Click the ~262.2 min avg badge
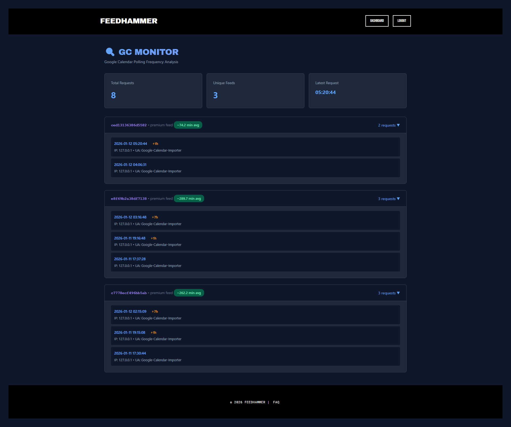Image resolution: width=511 pixels, height=427 pixels. [189, 293]
